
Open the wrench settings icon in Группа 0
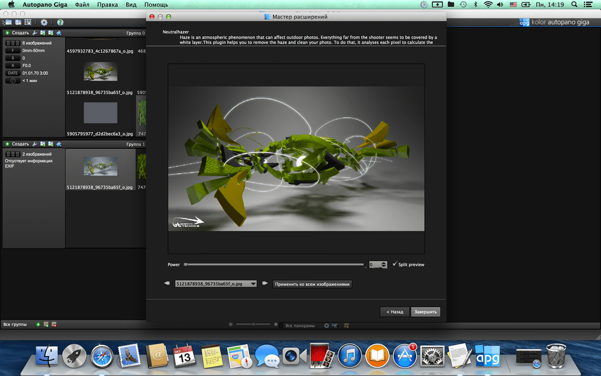(35, 33)
